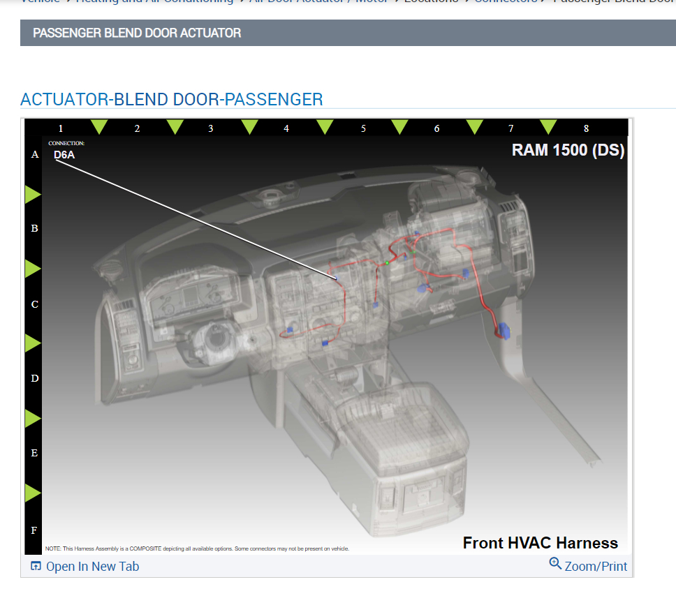This screenshot has height=605, width=676.
Task: Click green triangle marker between columns 1 and 2
Action: (x=99, y=127)
